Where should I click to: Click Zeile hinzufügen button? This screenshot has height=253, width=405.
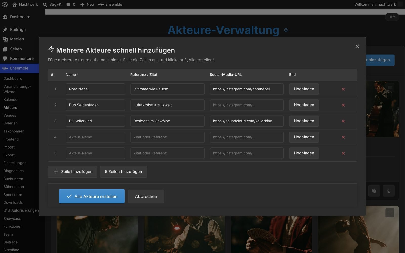(72, 172)
